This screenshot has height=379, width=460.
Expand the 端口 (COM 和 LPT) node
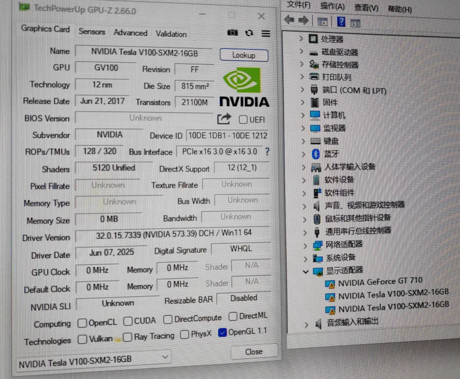click(302, 89)
